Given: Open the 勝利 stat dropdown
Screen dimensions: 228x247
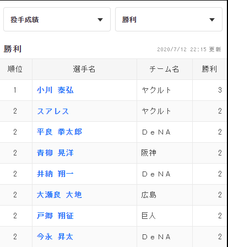Looking at the screenshot, I should click(169, 19).
